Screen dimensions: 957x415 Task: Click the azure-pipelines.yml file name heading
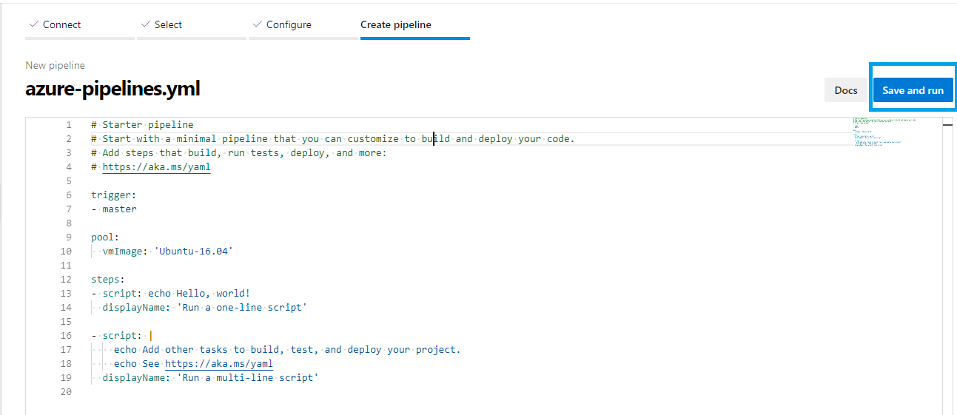point(113,90)
